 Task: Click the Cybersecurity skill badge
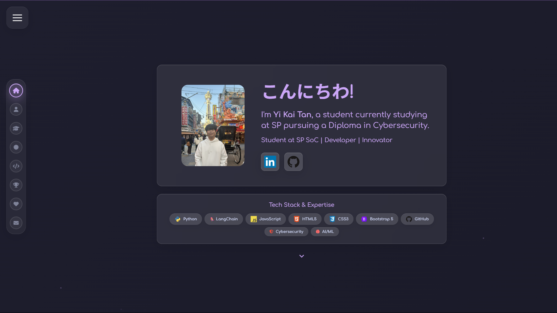click(286, 232)
